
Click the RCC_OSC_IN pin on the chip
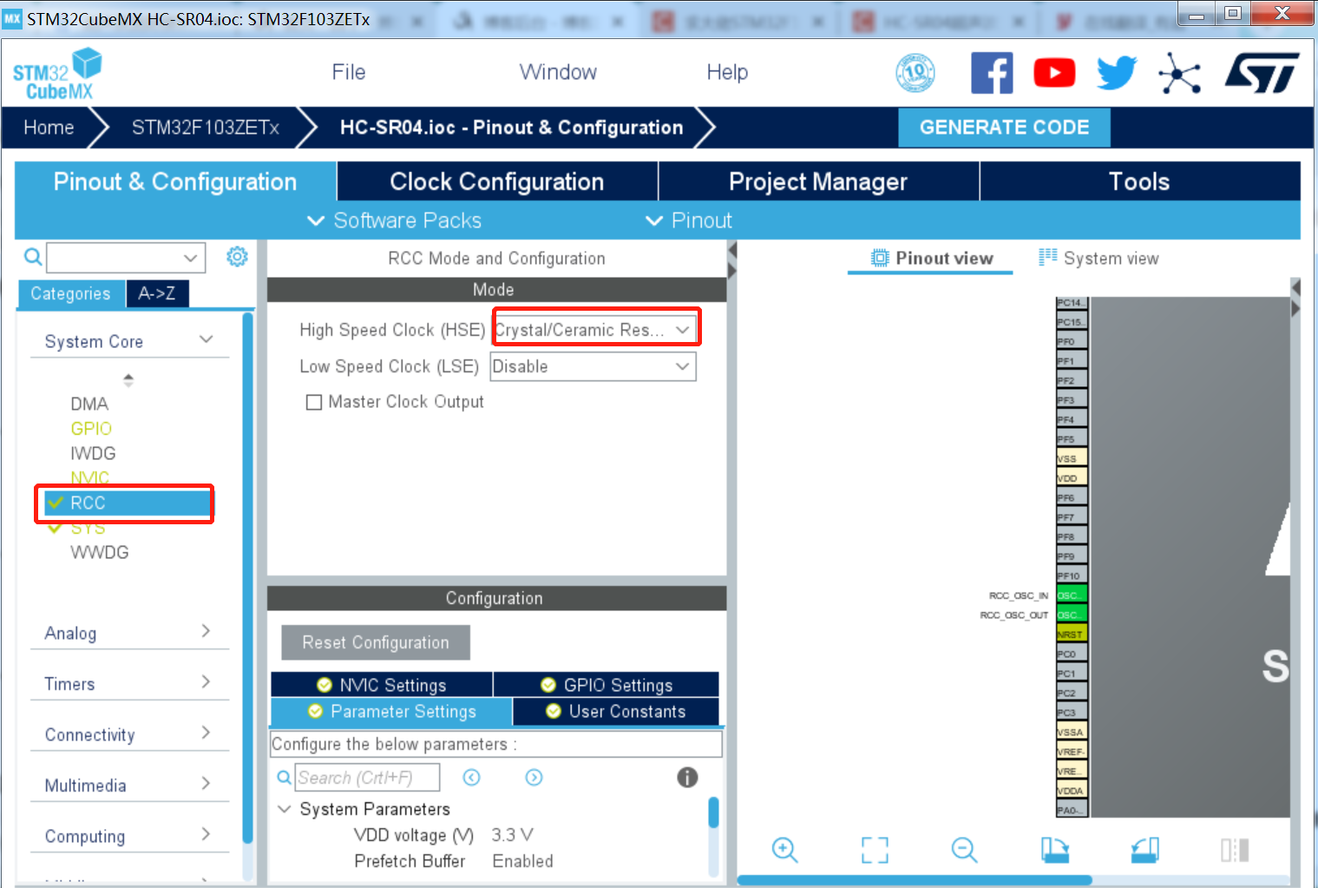click(1072, 595)
